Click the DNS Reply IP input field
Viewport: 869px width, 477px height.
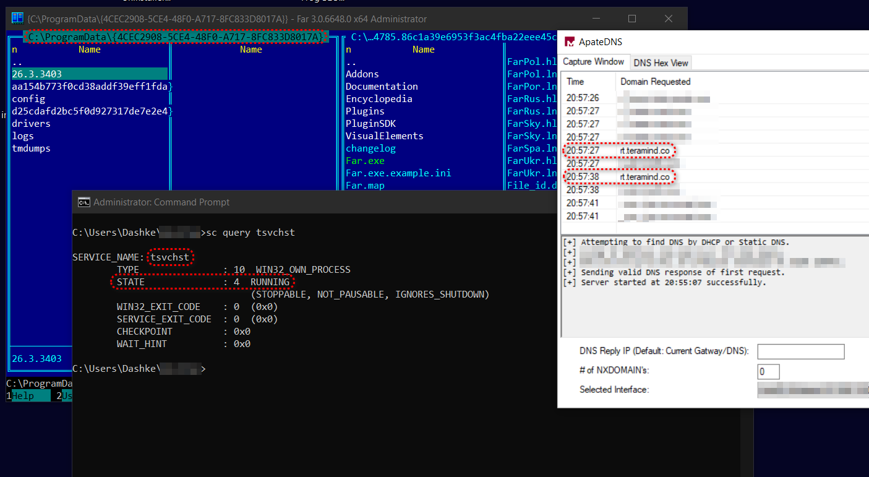(800, 351)
